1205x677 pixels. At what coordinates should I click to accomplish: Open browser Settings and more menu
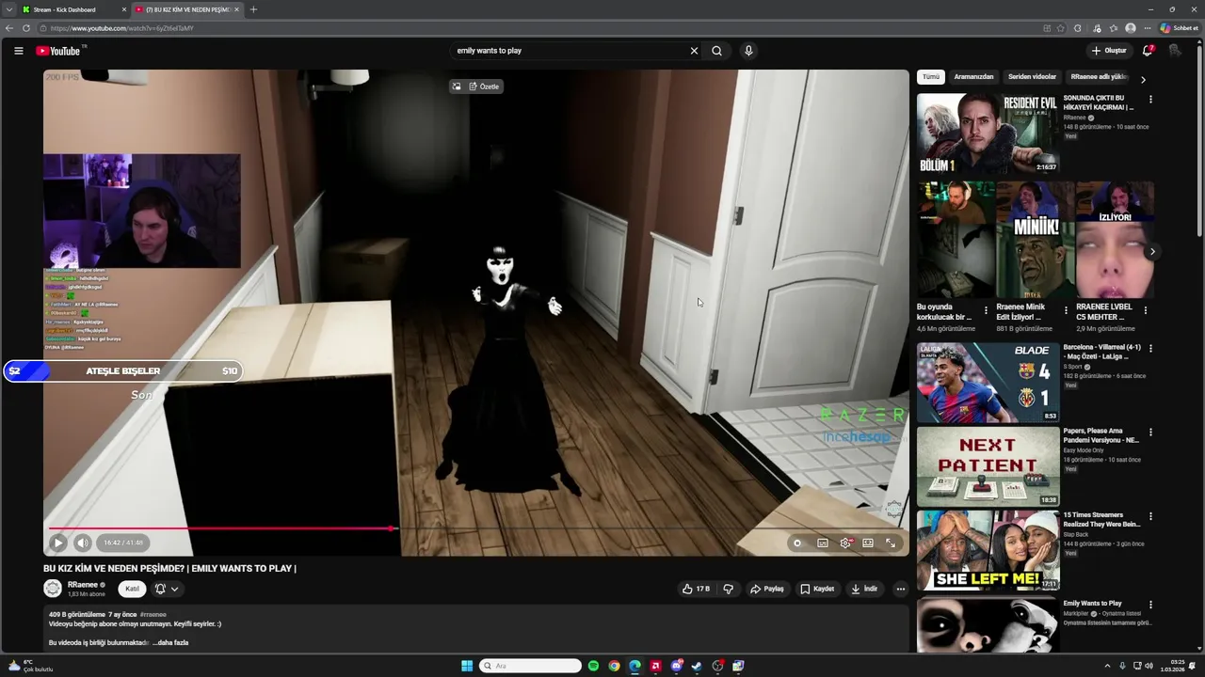click(x=1148, y=28)
